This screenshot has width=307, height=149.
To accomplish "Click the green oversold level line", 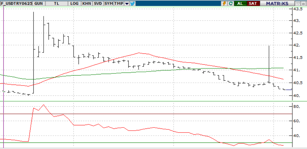I will coord(146,142).
